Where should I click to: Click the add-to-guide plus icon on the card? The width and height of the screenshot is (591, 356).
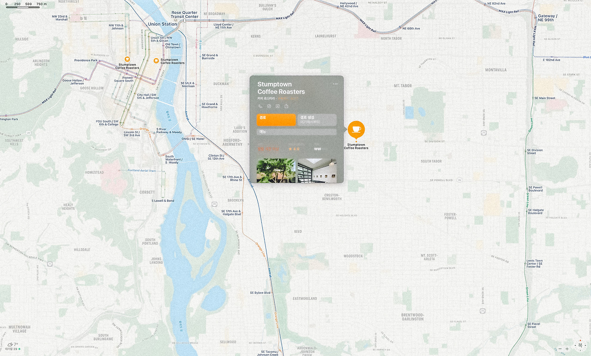[x=277, y=106]
